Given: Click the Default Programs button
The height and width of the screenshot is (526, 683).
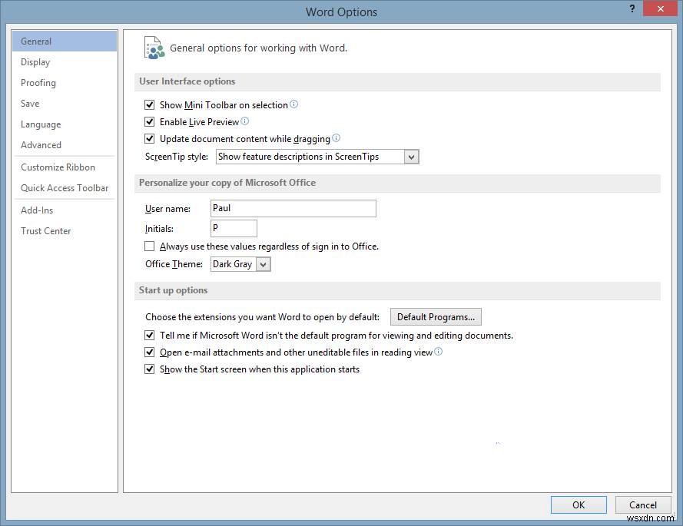Looking at the screenshot, I should click(436, 317).
